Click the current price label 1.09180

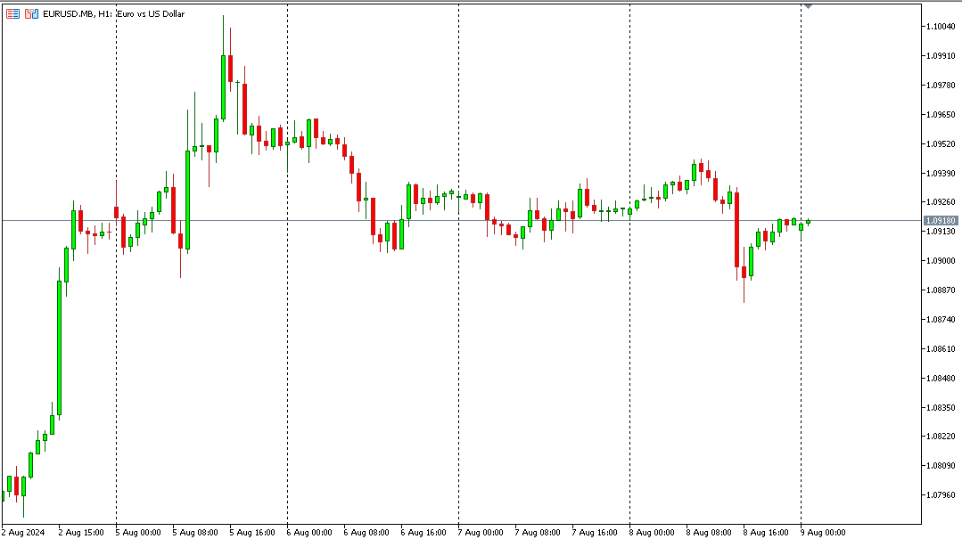pyautogui.click(x=941, y=221)
